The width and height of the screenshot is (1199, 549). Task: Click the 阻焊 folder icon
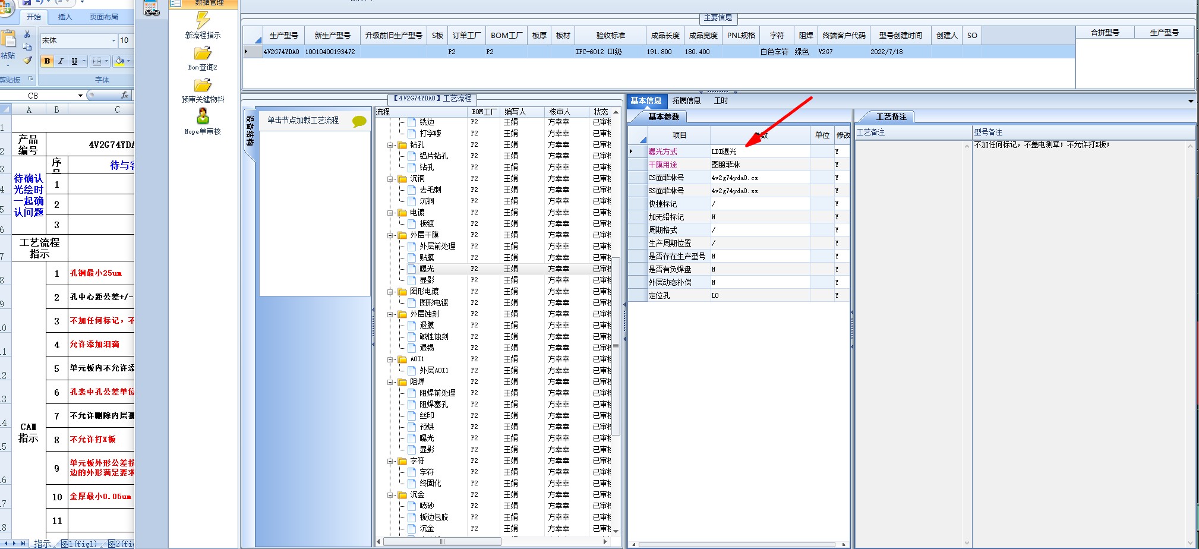pyautogui.click(x=402, y=382)
